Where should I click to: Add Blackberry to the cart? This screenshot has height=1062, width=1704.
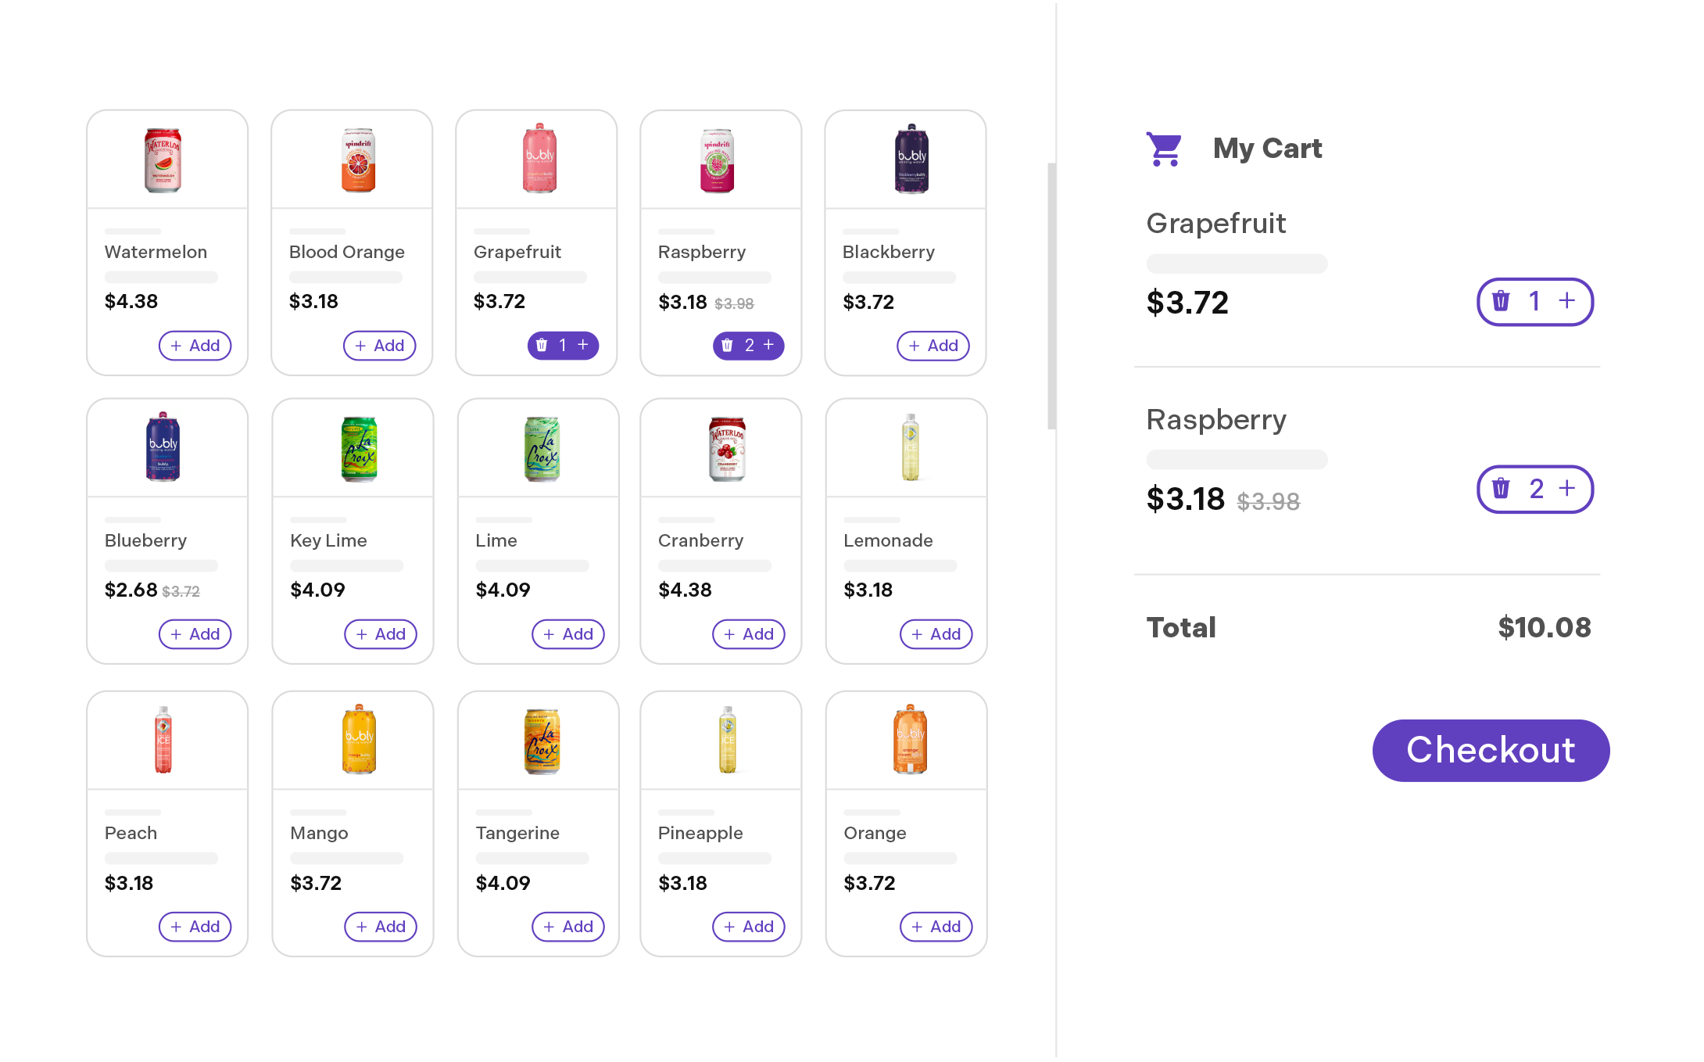pyautogui.click(x=933, y=346)
